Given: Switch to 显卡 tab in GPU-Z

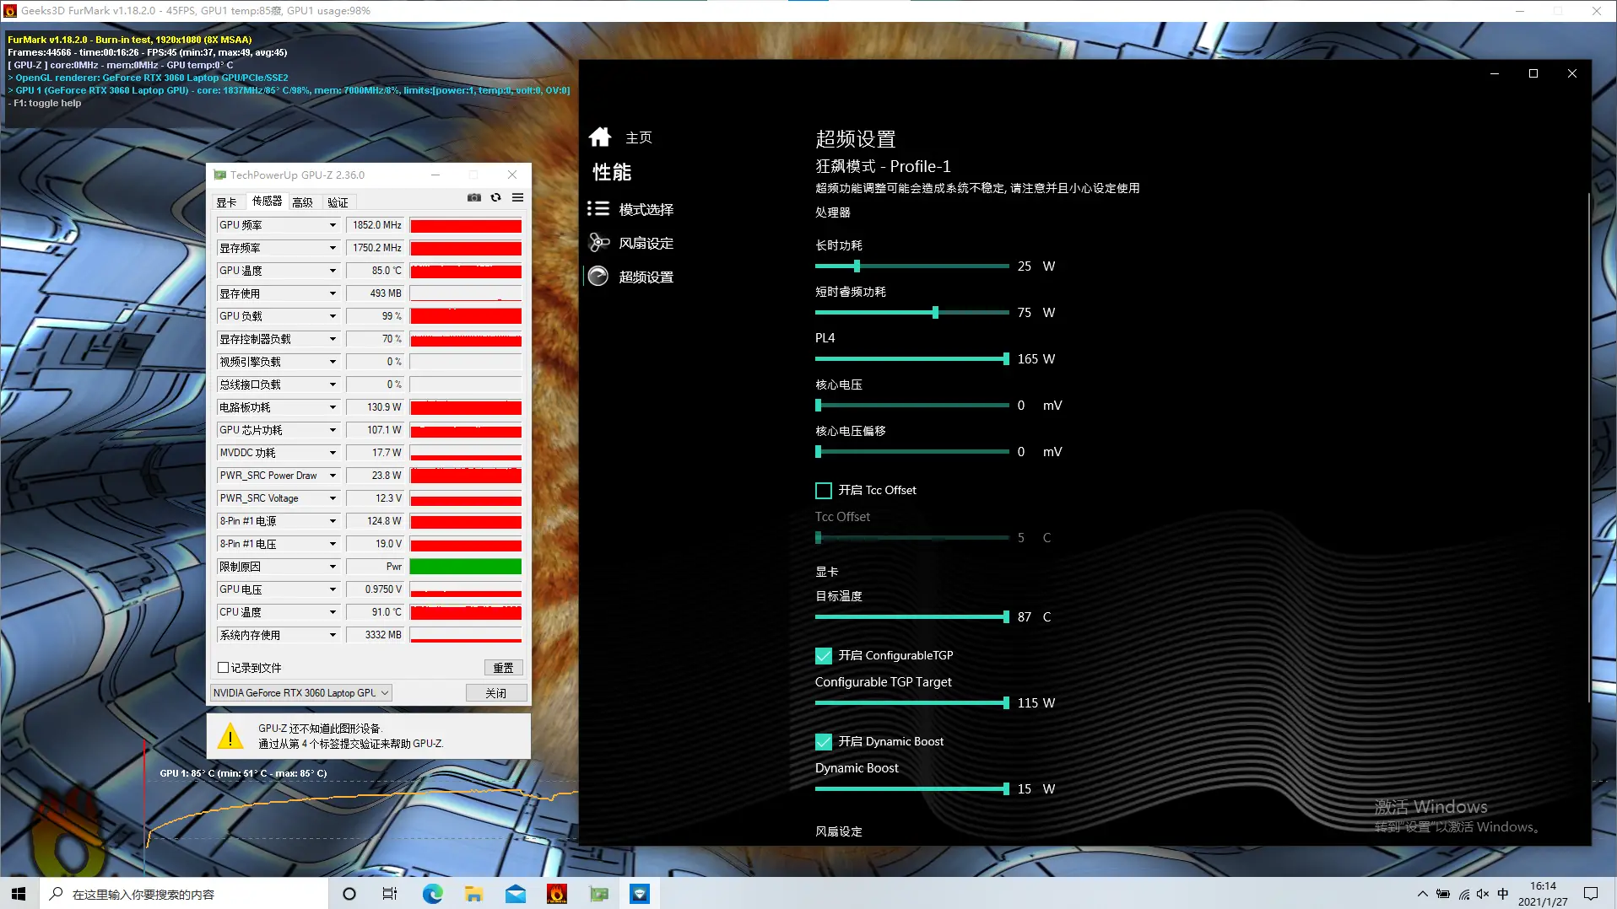Looking at the screenshot, I should click(227, 202).
